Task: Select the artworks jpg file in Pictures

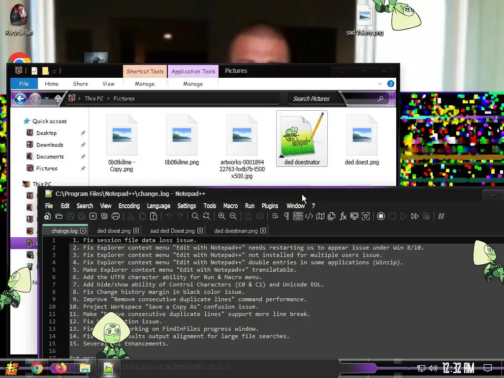Action: pyautogui.click(x=242, y=146)
